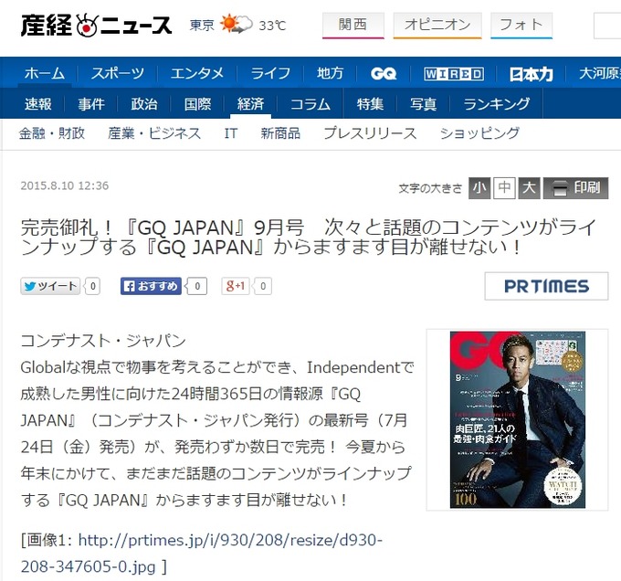621x581 pixels.
Task: Open the フォト section tab
Action: [x=521, y=25]
